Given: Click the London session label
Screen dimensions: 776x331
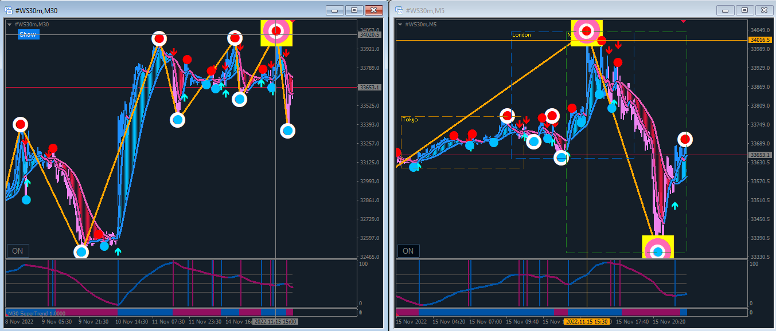Looking at the screenshot, I should (x=521, y=35).
